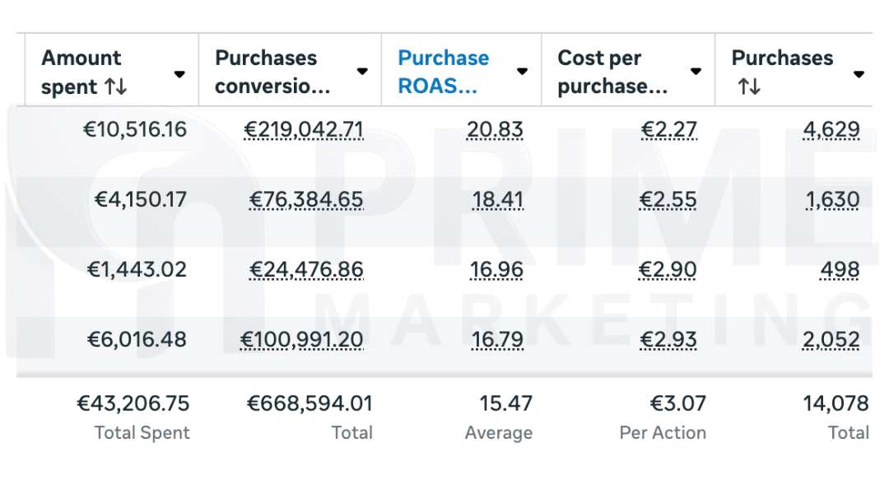Select the Cost per purchase header
This screenshot has width=889, height=494.
coord(612,72)
